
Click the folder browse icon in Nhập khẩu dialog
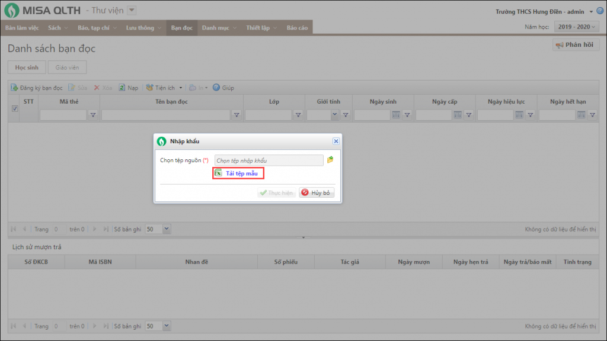point(330,160)
